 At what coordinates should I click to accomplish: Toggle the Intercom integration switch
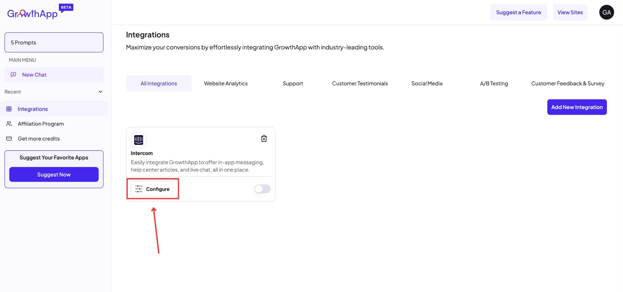pos(263,189)
